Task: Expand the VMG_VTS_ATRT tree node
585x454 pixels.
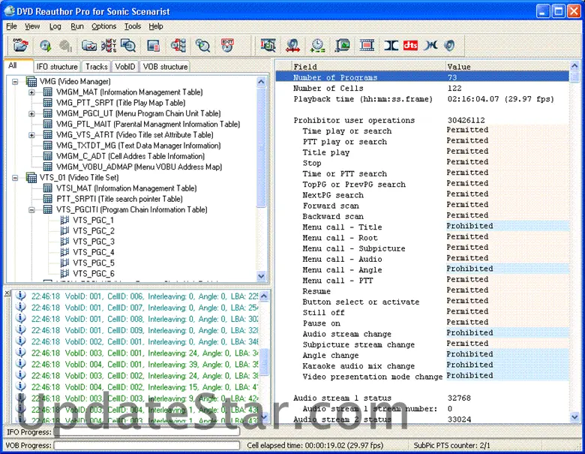Action: (x=31, y=135)
